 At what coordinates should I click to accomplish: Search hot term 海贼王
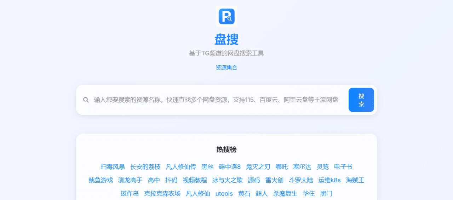pos(355,180)
